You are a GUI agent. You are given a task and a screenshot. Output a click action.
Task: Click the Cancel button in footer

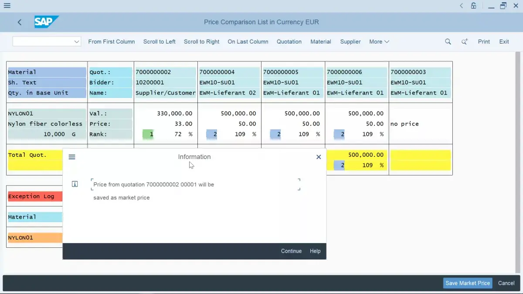pyautogui.click(x=506, y=283)
